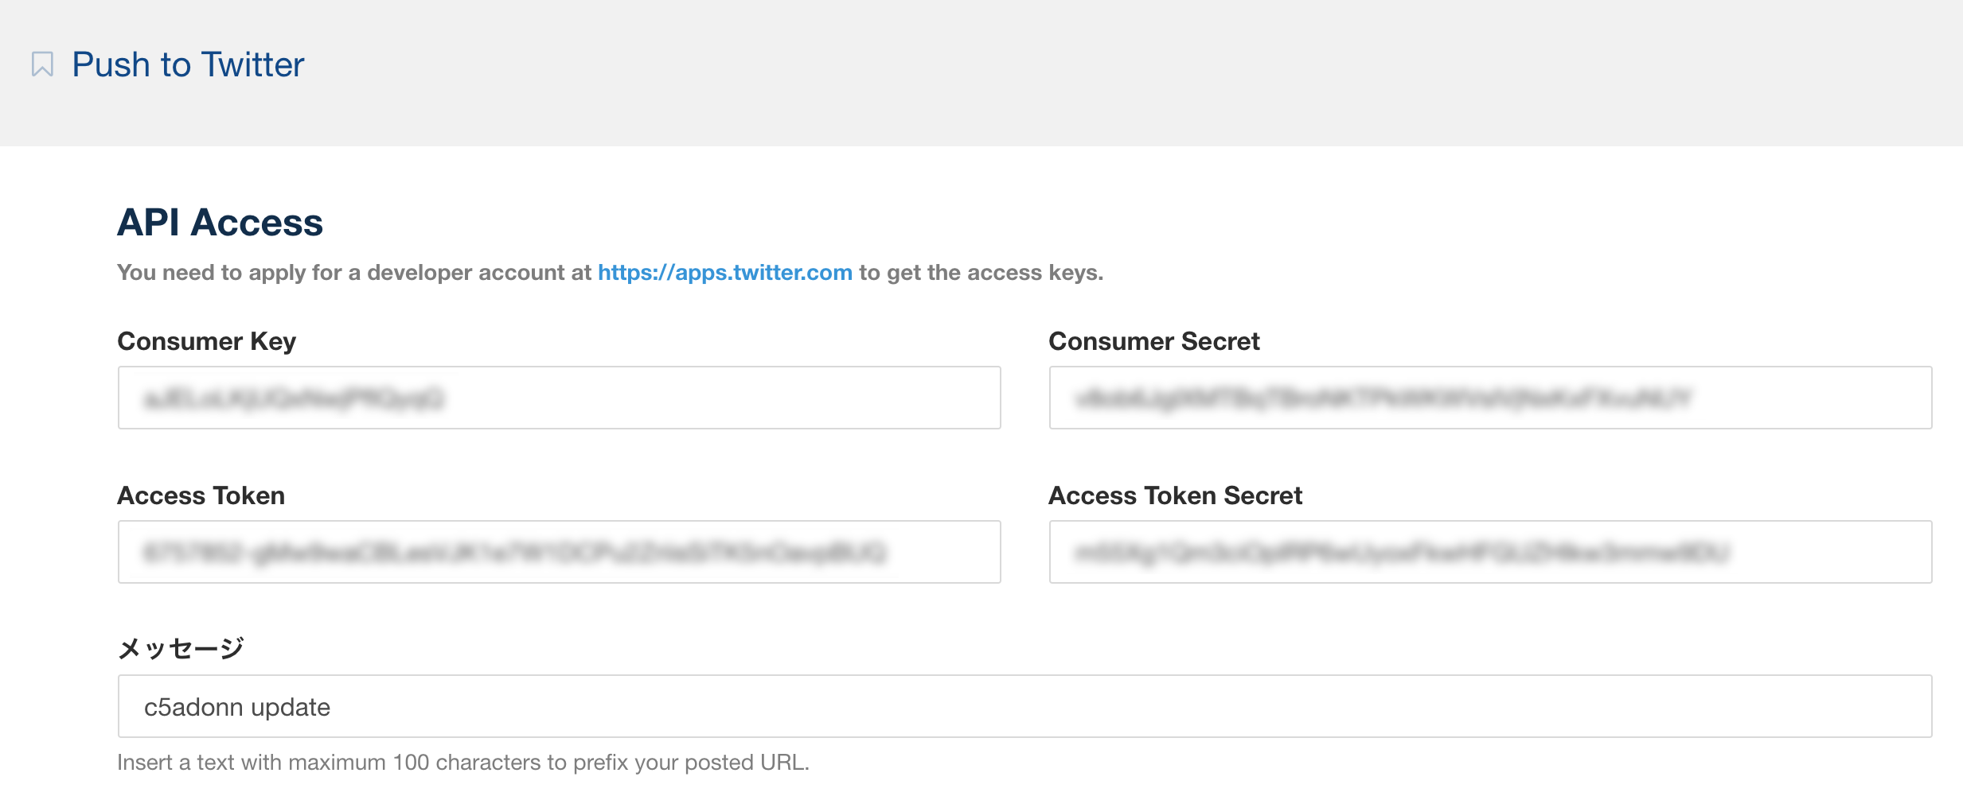Viewport: 1963px width, 800px height.
Task: Click into the メッセージ field containing c5adonn update
Action: coord(1024,706)
